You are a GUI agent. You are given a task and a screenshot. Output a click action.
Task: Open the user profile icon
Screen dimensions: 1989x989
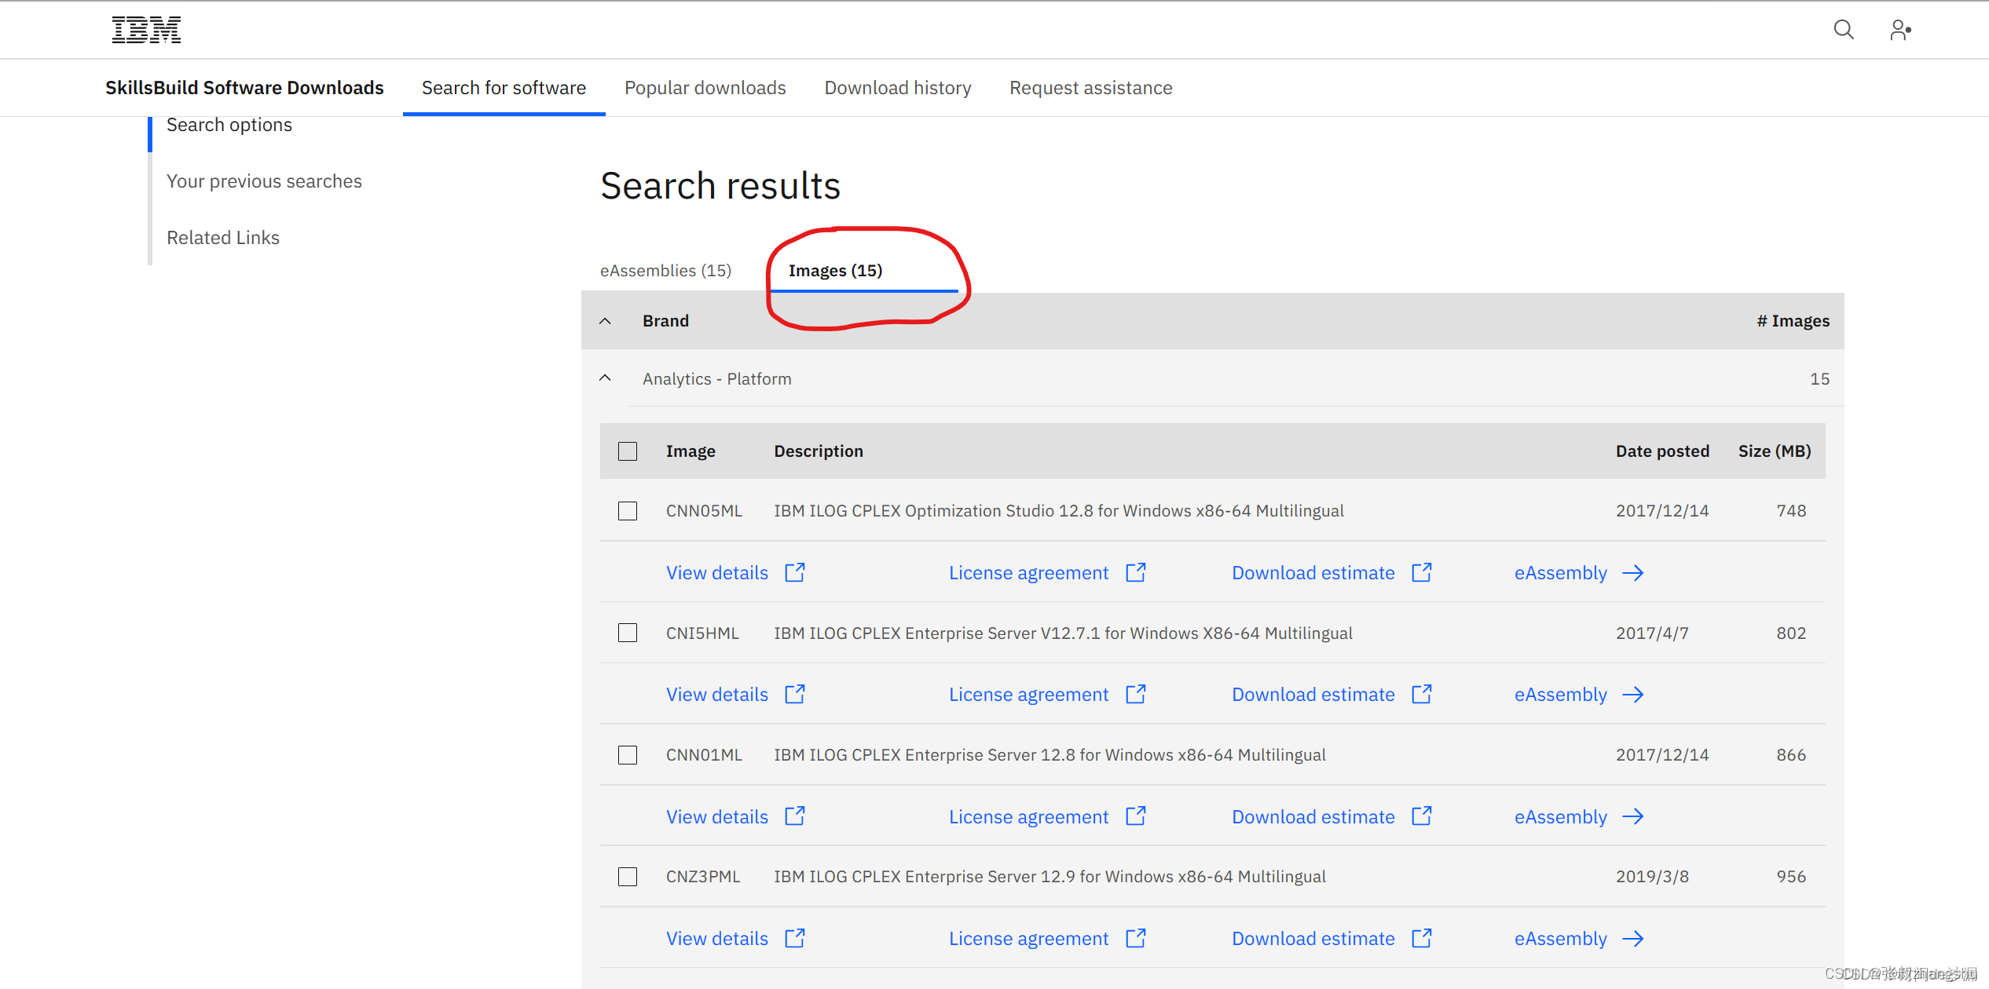(x=1899, y=30)
